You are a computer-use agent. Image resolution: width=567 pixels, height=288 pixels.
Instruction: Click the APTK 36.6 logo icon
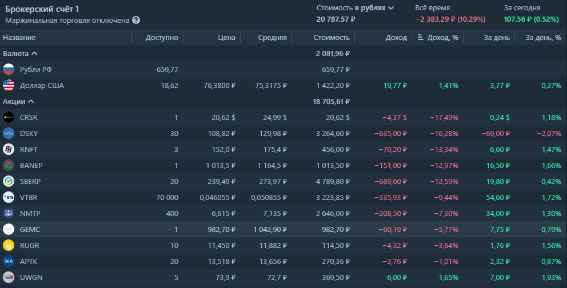(x=9, y=261)
